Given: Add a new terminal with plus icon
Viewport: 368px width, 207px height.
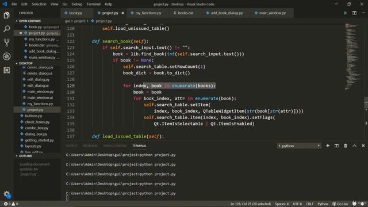Looking at the screenshot, I should (328, 145).
